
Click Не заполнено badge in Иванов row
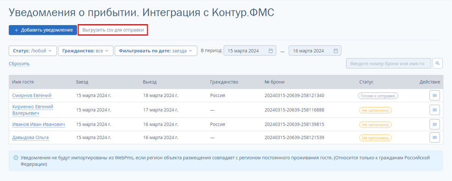[x=375, y=125]
